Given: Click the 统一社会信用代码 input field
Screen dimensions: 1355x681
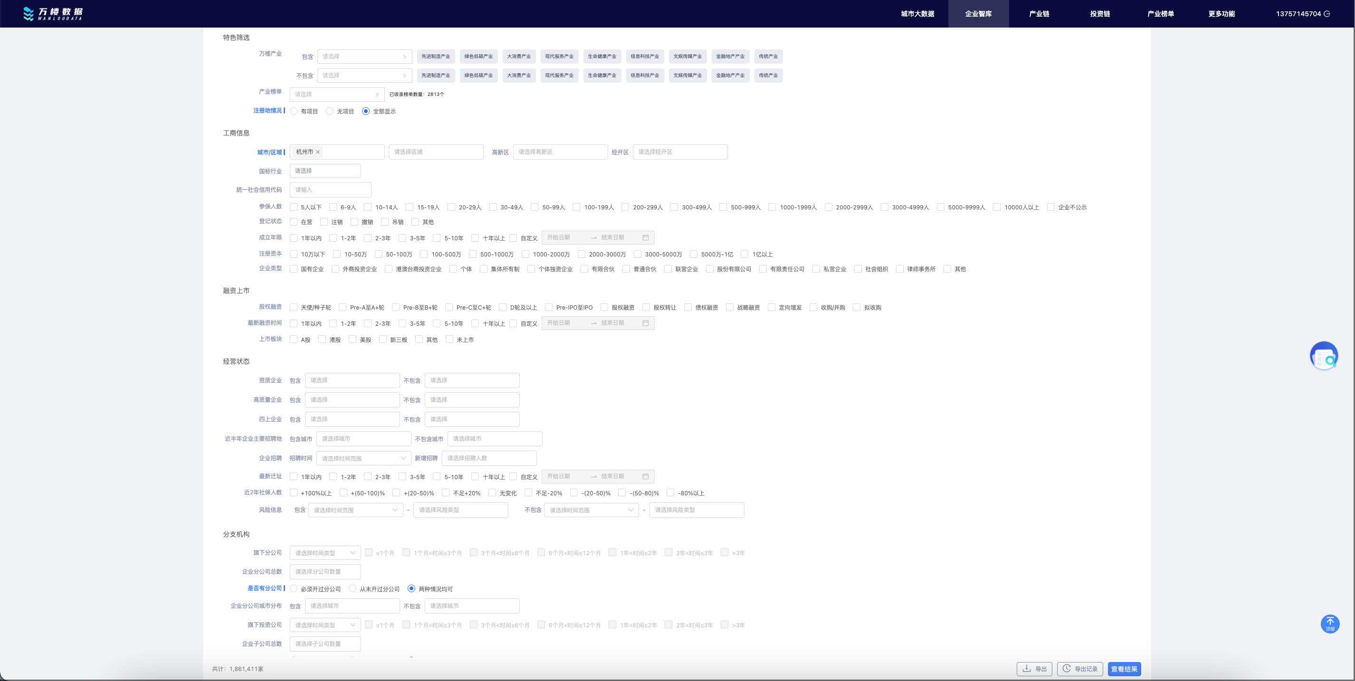Looking at the screenshot, I should coord(330,190).
